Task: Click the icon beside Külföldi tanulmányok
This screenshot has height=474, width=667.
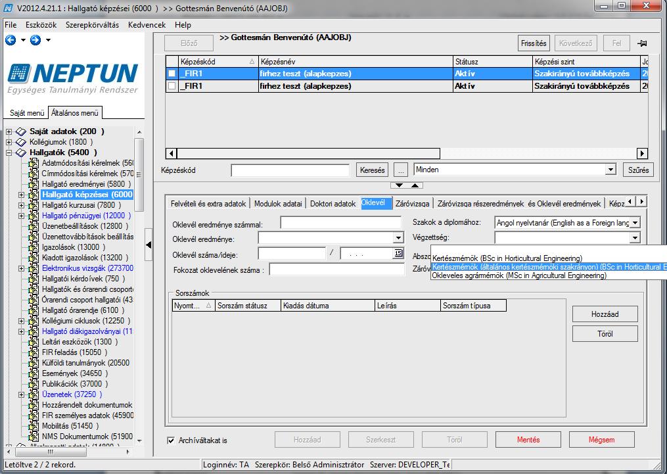Action: tap(34, 363)
